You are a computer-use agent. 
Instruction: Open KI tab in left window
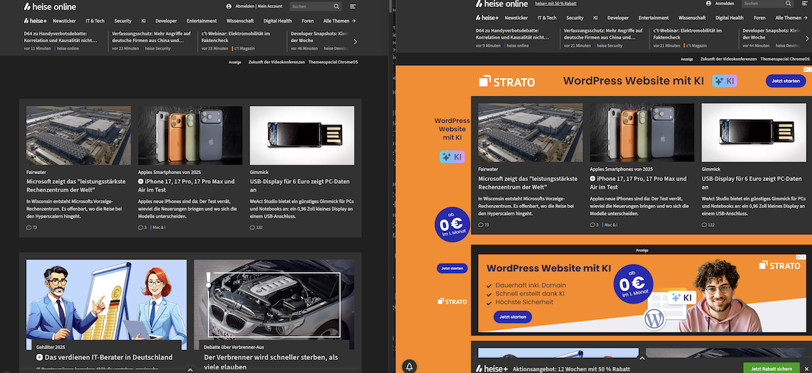pyautogui.click(x=144, y=20)
